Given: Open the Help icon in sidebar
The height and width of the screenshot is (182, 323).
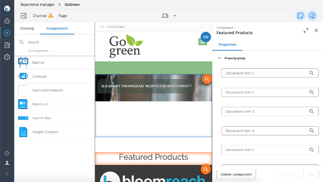Looking at the screenshot, I should pos(7,153).
